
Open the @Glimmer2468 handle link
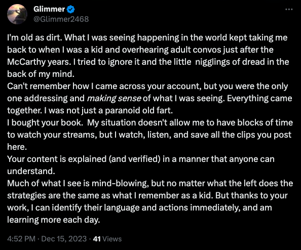pyautogui.click(x=61, y=19)
